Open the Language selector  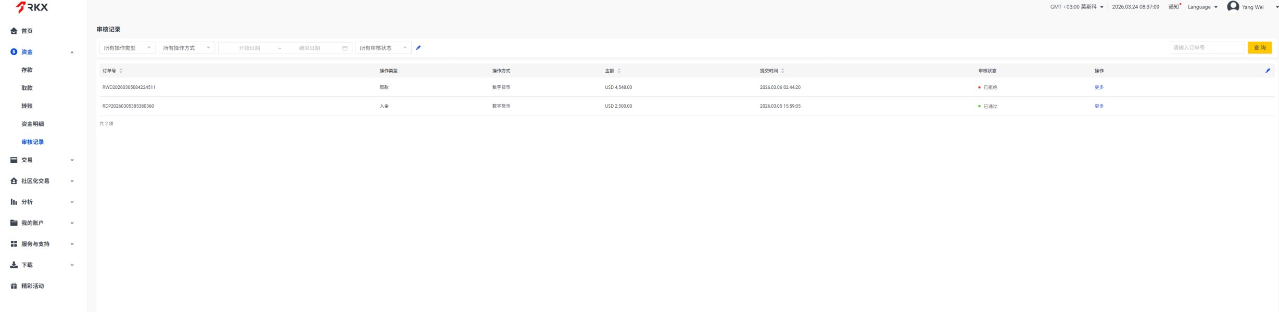click(1202, 7)
